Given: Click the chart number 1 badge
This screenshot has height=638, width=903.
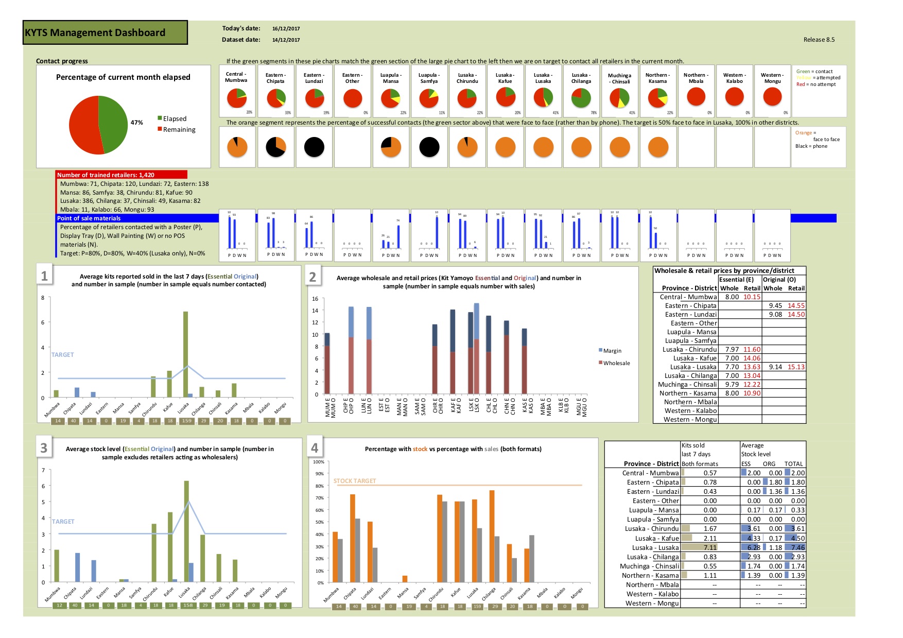Looking at the screenshot, I should pyautogui.click(x=44, y=276).
